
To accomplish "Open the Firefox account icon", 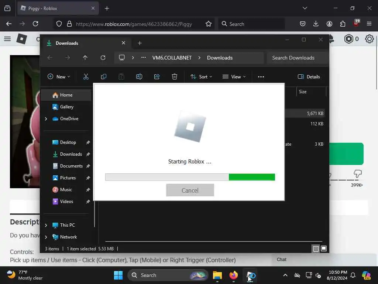I will pyautogui.click(x=329, y=24).
